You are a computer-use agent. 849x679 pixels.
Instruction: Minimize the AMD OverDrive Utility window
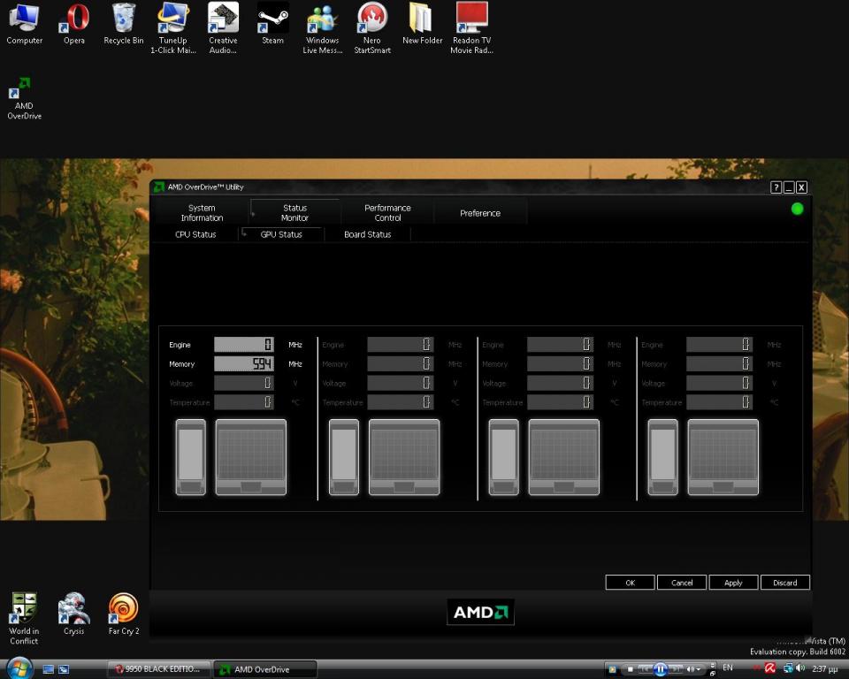(789, 187)
